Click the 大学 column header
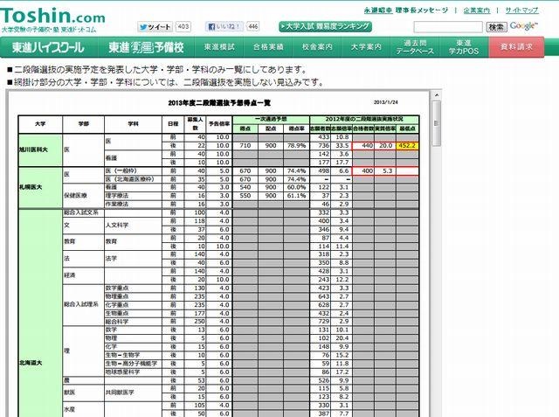 [x=40, y=124]
